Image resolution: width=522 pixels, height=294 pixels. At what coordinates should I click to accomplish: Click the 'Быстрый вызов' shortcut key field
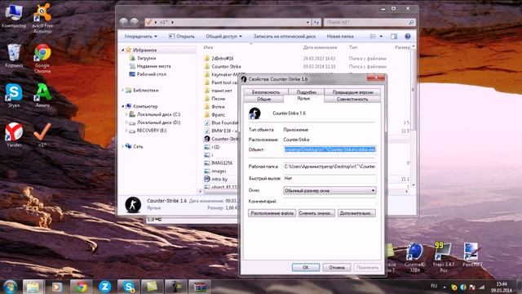(x=330, y=178)
